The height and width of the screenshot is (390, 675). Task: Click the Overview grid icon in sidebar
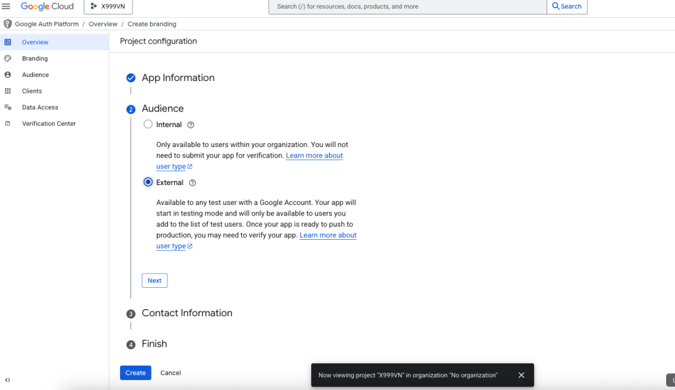8,42
